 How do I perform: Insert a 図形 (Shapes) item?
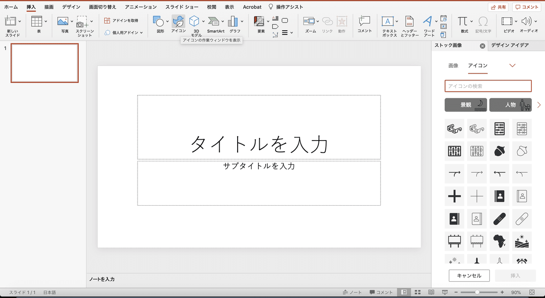(x=158, y=24)
